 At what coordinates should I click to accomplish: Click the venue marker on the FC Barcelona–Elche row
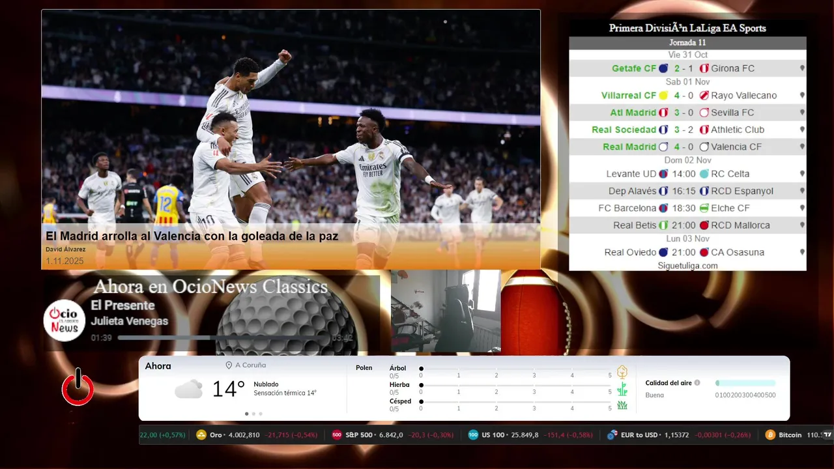click(802, 208)
